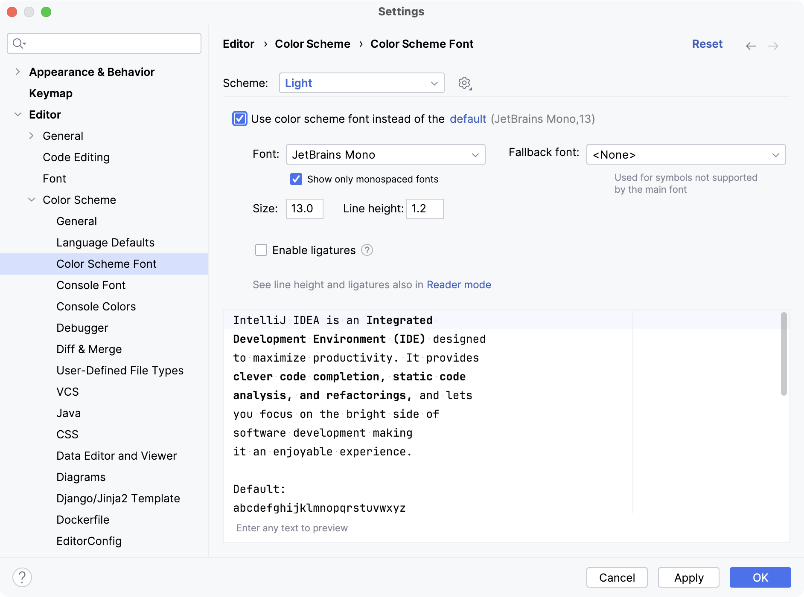Navigate back with the left arrow near Reset
804x597 pixels.
(750, 46)
